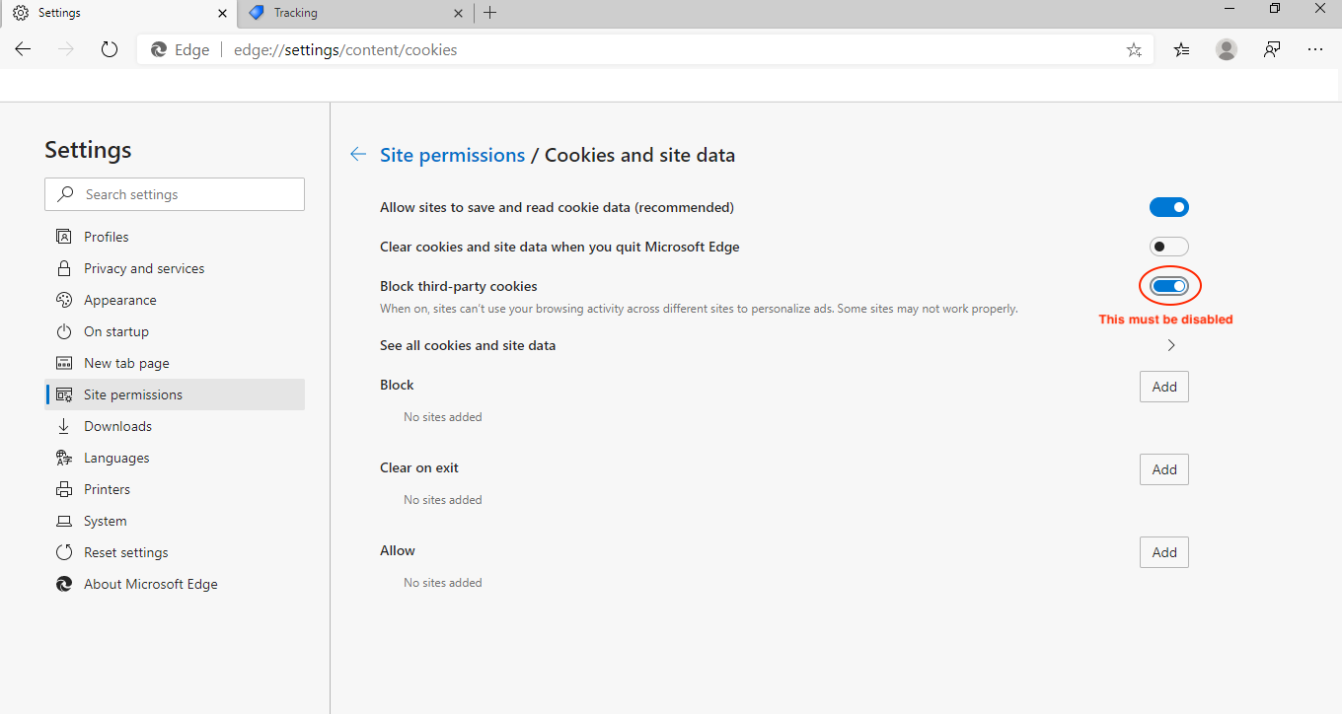Click the grid icon beside New tab page
This screenshot has width=1342, height=714.
tap(64, 363)
